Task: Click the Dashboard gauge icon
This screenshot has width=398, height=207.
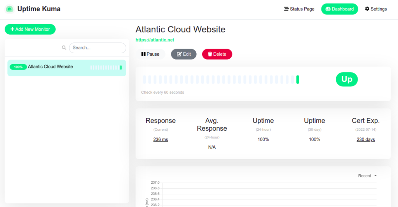Action: coord(328,9)
